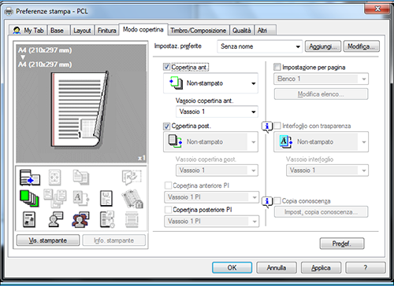The image size is (394, 286).
Task: Click the Modifica... button
Action: coord(362,46)
